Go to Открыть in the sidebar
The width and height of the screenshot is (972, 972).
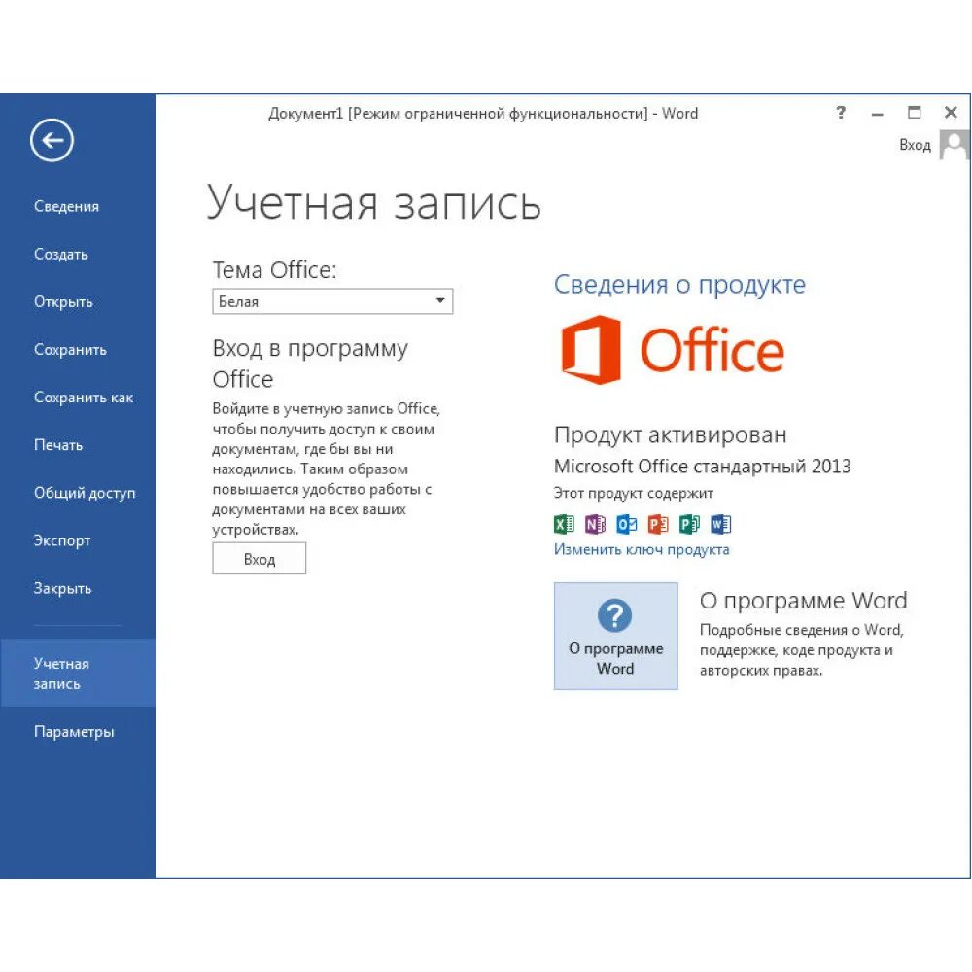(63, 302)
